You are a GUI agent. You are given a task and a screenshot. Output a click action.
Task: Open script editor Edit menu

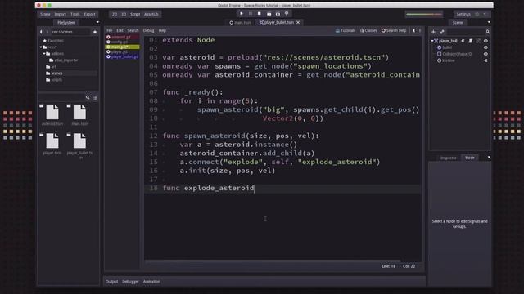pos(120,30)
